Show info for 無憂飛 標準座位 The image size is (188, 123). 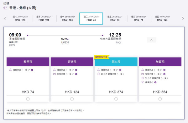pos(155,82)
